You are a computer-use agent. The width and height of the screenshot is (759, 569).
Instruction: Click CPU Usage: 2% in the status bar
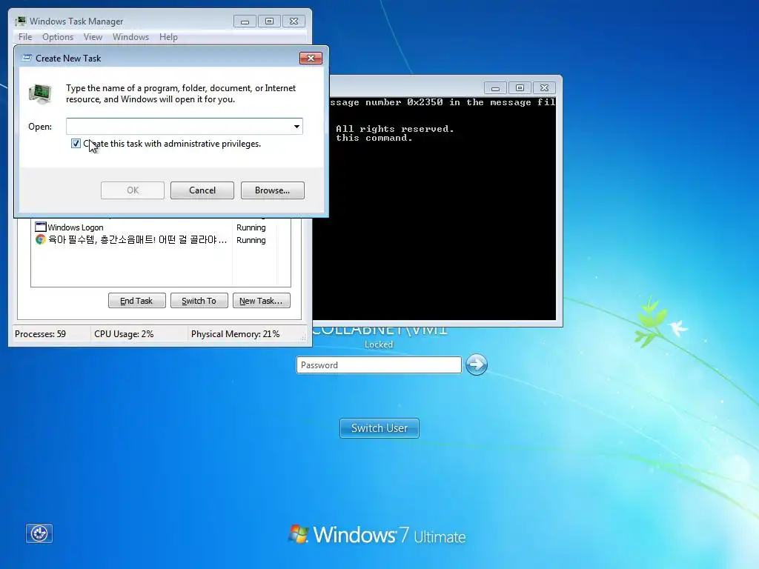pos(124,334)
